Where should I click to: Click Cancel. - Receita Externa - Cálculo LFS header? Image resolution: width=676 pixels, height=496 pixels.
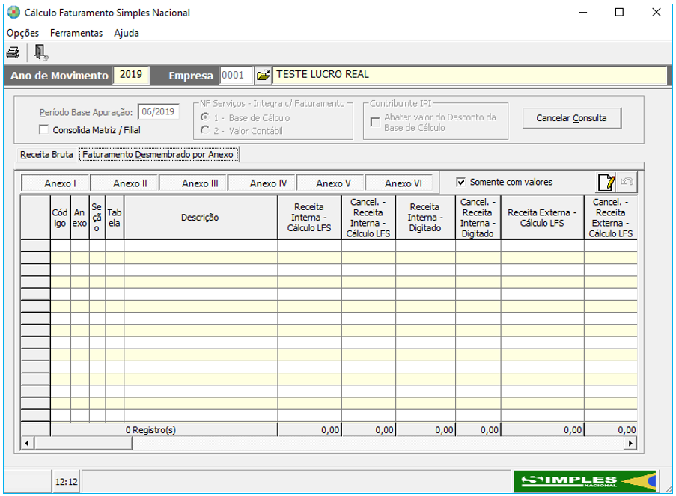pos(611,218)
